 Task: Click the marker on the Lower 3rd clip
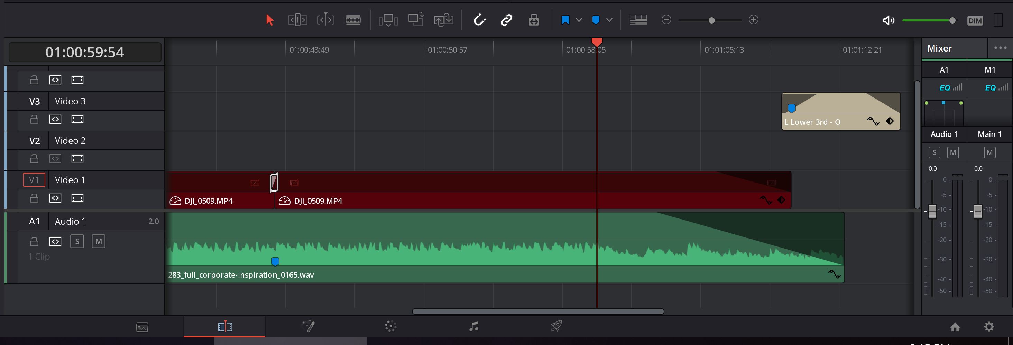pos(792,108)
